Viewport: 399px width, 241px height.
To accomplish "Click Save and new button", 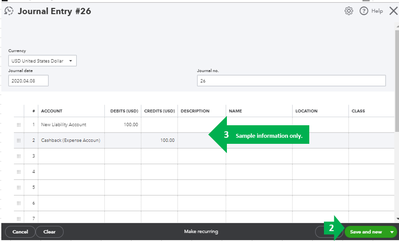I will (x=366, y=232).
